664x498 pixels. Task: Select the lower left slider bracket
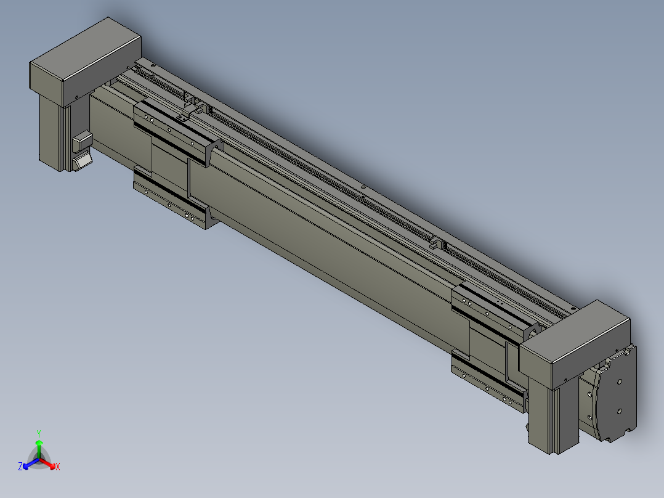pyautogui.click(x=174, y=198)
